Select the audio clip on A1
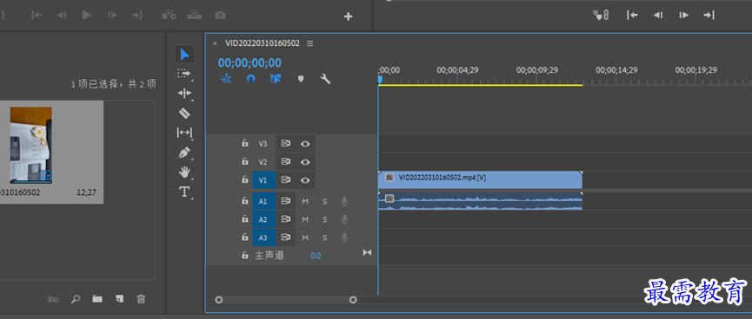 point(480,201)
